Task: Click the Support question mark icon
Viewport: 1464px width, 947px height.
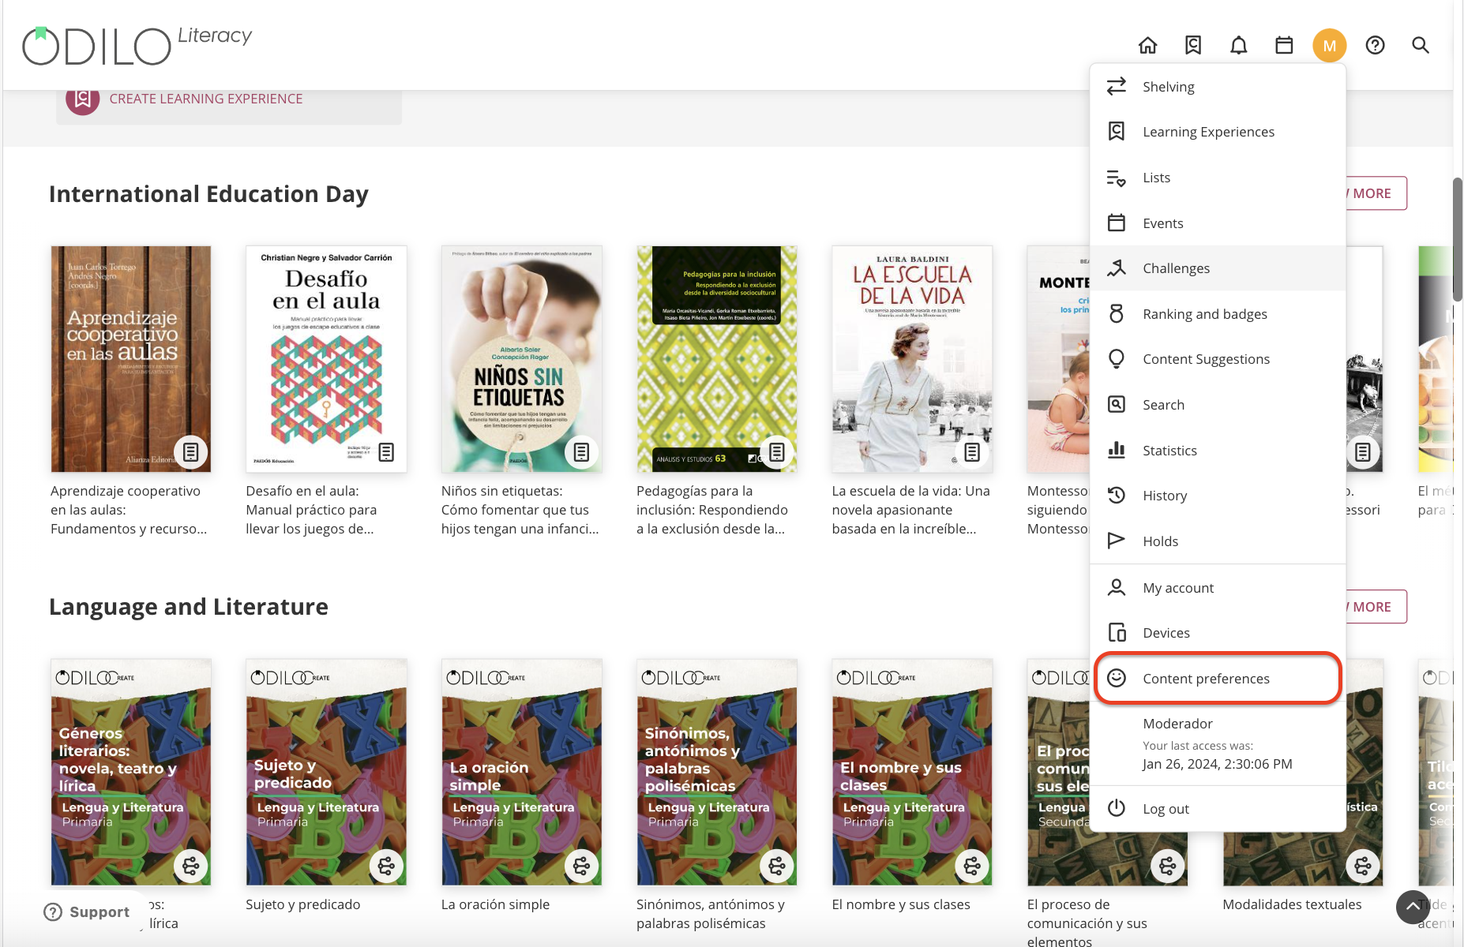Action: click(53, 912)
